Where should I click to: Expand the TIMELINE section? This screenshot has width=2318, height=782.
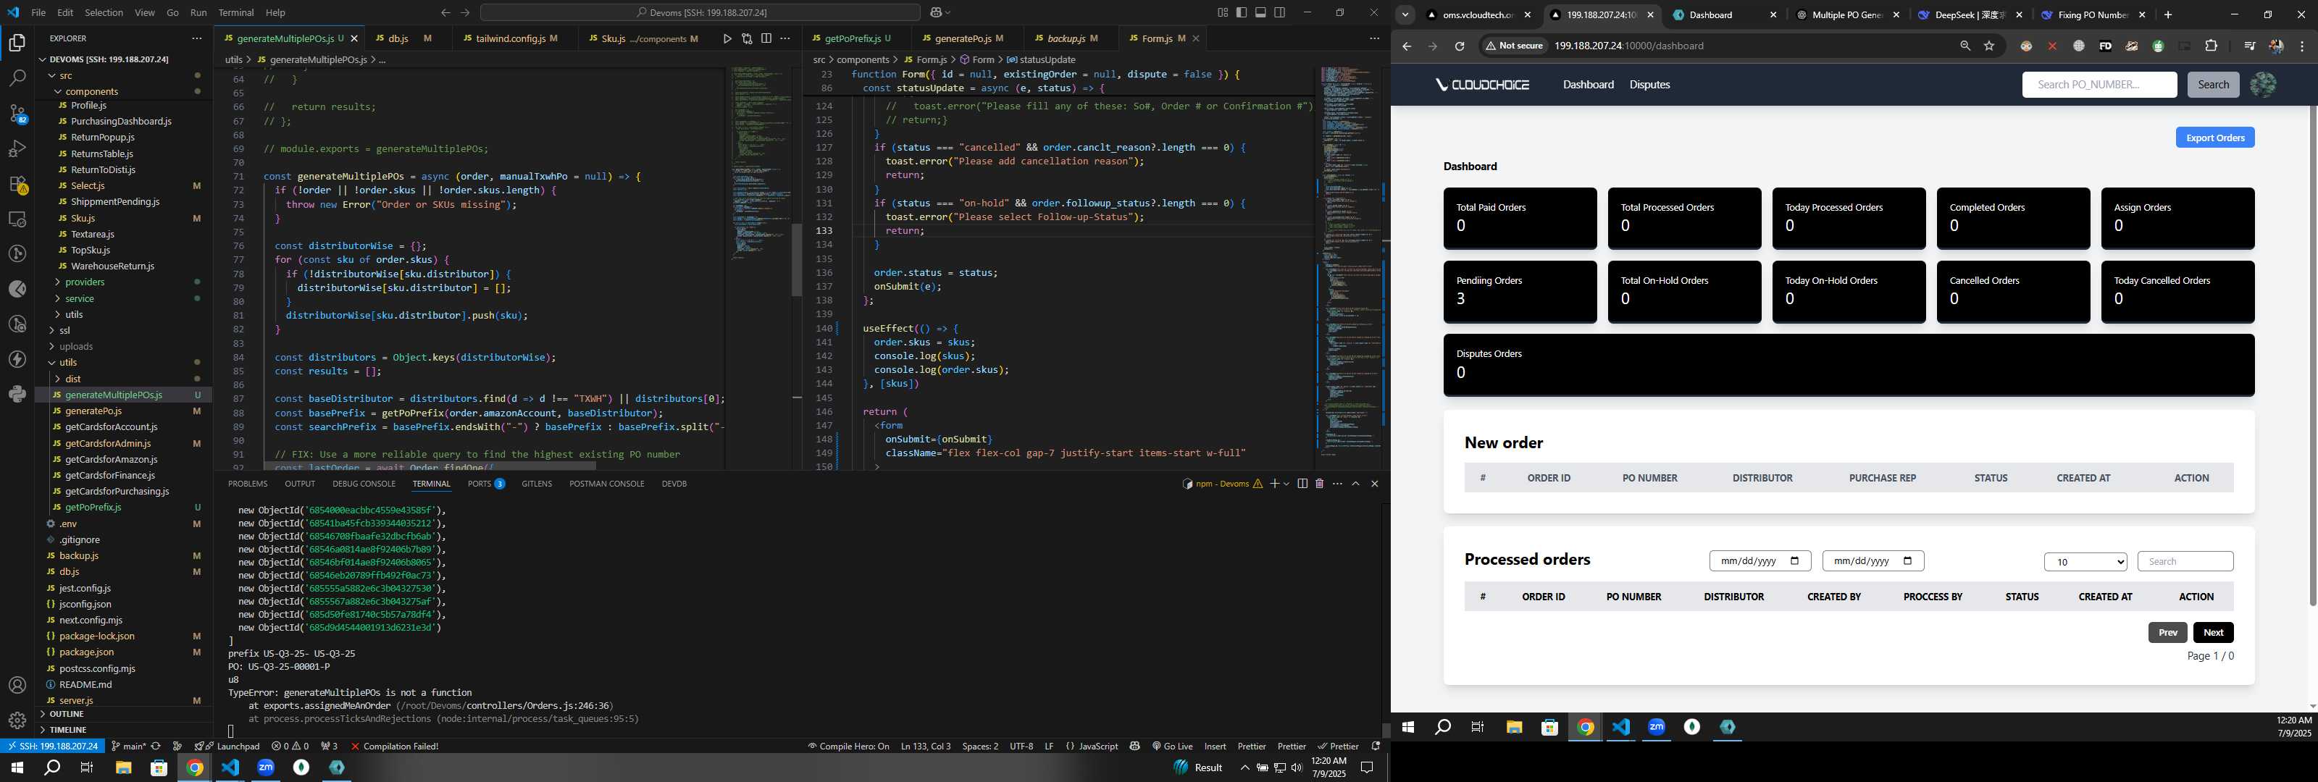(67, 730)
